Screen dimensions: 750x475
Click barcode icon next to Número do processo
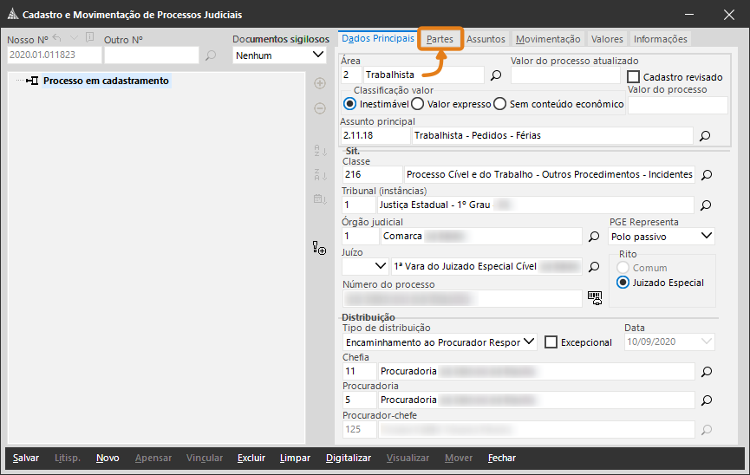594,297
